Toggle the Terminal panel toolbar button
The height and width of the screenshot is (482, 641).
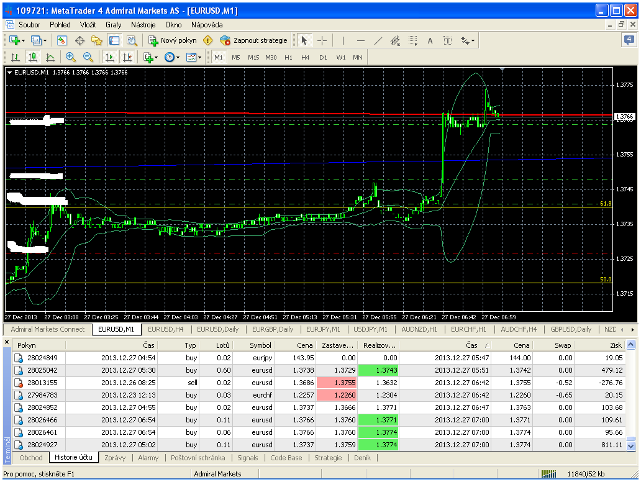[x=114, y=40]
